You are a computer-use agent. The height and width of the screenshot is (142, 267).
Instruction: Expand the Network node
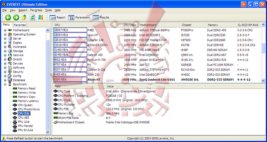pos(5,55)
